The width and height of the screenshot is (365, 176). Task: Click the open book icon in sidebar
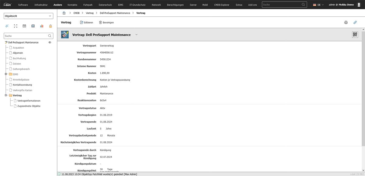[33, 26]
